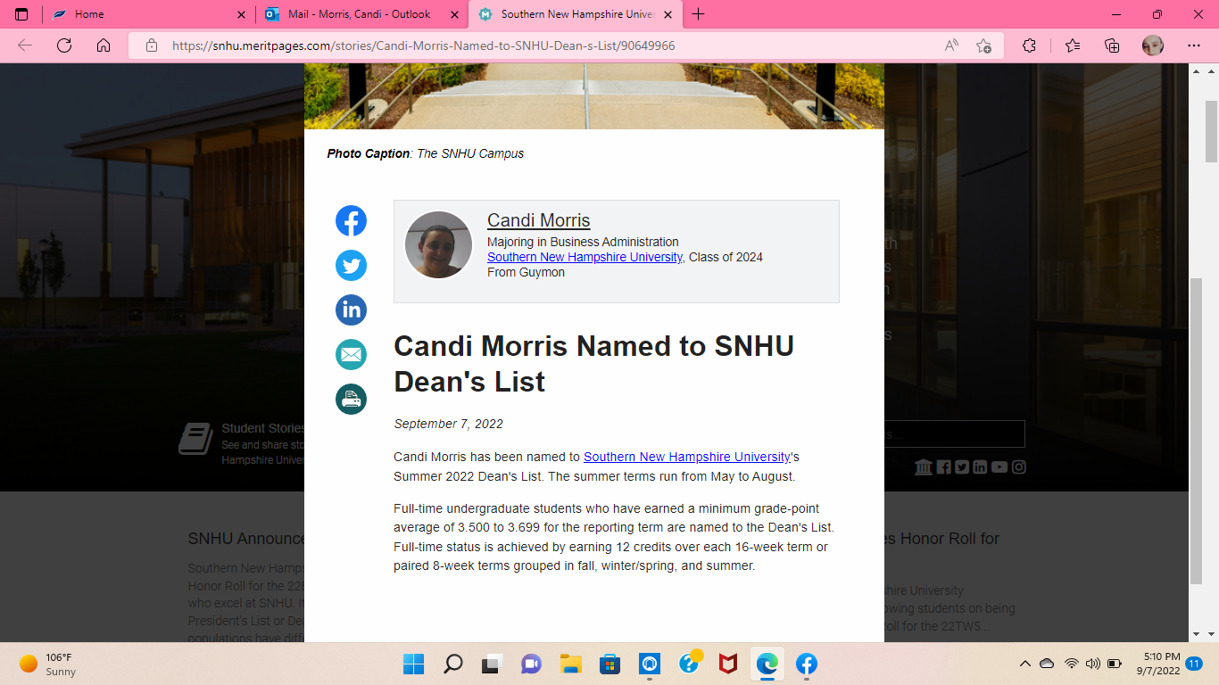Open Southern New Hampshire University link in profile card
This screenshot has height=685, width=1219.
(x=585, y=257)
